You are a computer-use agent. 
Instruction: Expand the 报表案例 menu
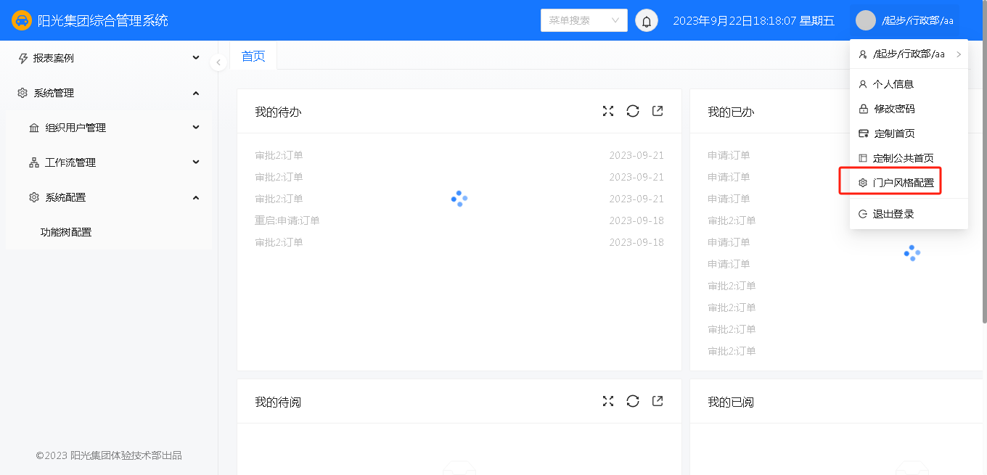click(x=109, y=58)
